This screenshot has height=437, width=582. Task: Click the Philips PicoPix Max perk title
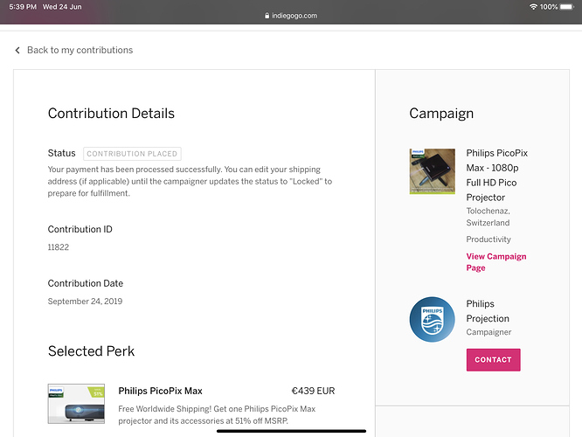(160, 391)
